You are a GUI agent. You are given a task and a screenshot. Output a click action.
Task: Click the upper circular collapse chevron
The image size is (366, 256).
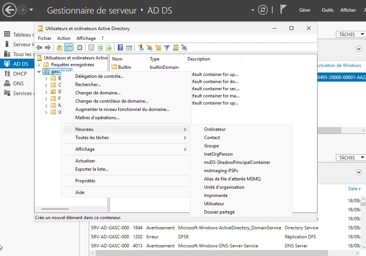pyautogui.click(x=359, y=49)
